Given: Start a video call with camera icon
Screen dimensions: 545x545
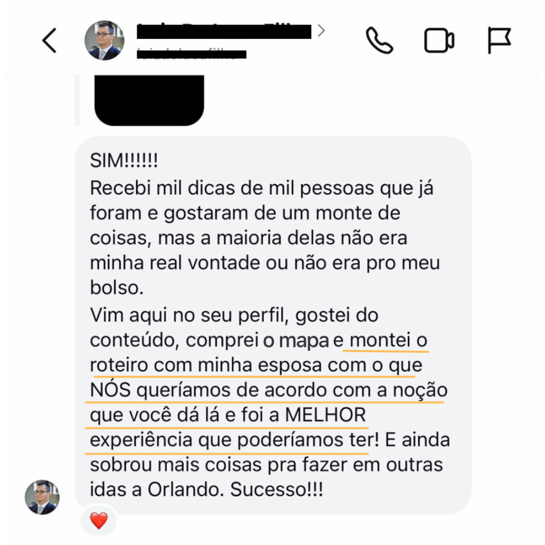Looking at the screenshot, I should click(x=439, y=40).
